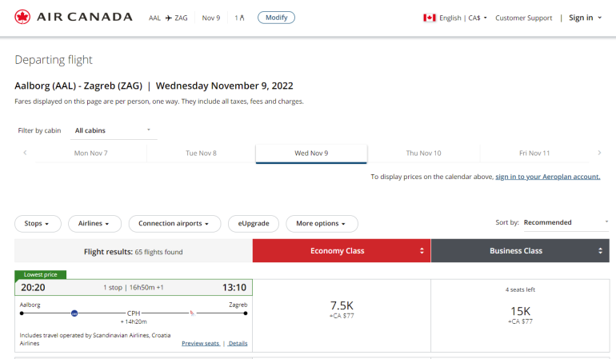Select the Thu Nov 10 date tab
616x359 pixels.
[423, 153]
